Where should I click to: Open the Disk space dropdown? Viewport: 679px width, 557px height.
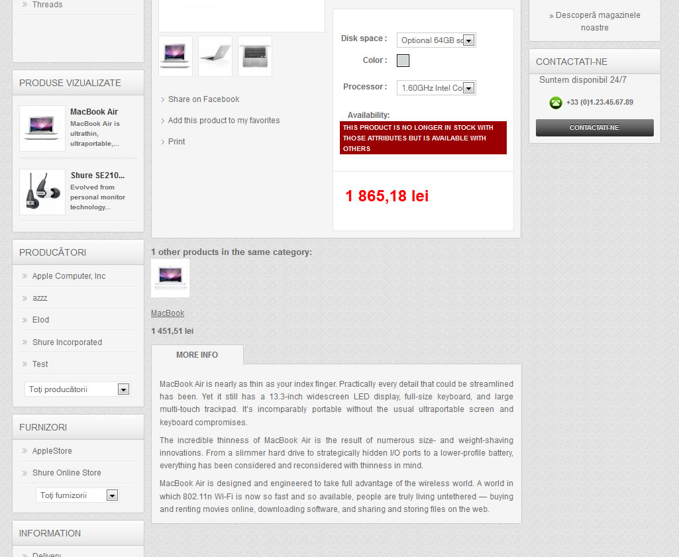(436, 40)
